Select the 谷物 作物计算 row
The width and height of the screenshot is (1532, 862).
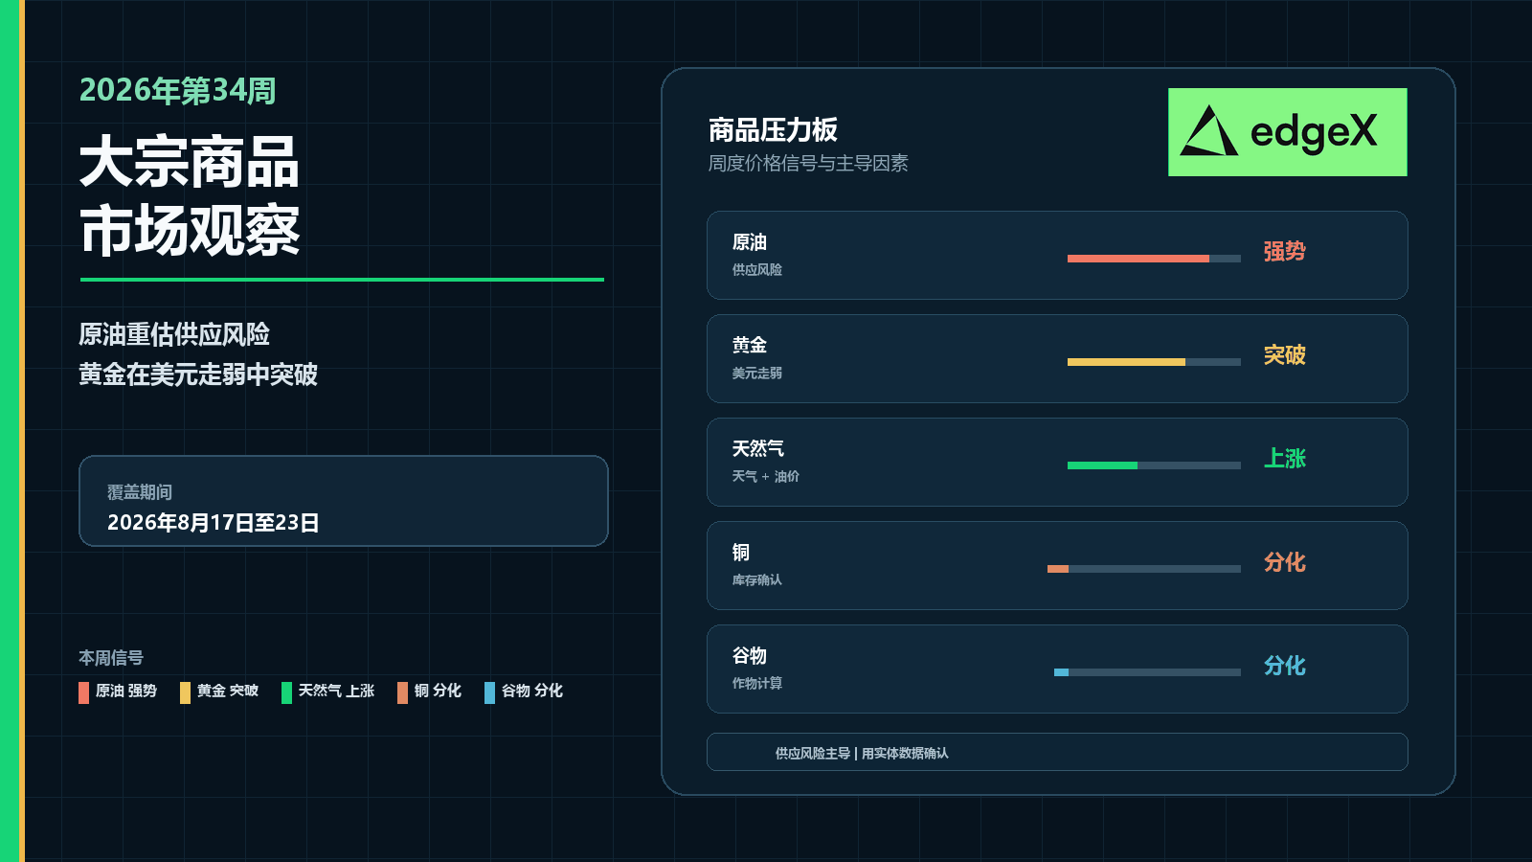coord(1057,669)
